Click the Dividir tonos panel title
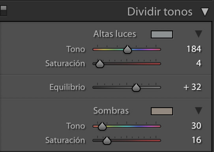Image resolution: width=214 pixels, height=152 pixels. (160, 12)
